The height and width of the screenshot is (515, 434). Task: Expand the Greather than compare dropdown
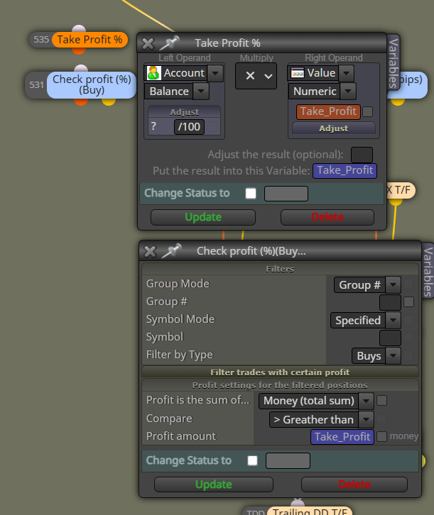(x=366, y=419)
